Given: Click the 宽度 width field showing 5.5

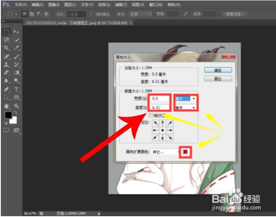Looking at the screenshot, I should pyautogui.click(x=160, y=98).
